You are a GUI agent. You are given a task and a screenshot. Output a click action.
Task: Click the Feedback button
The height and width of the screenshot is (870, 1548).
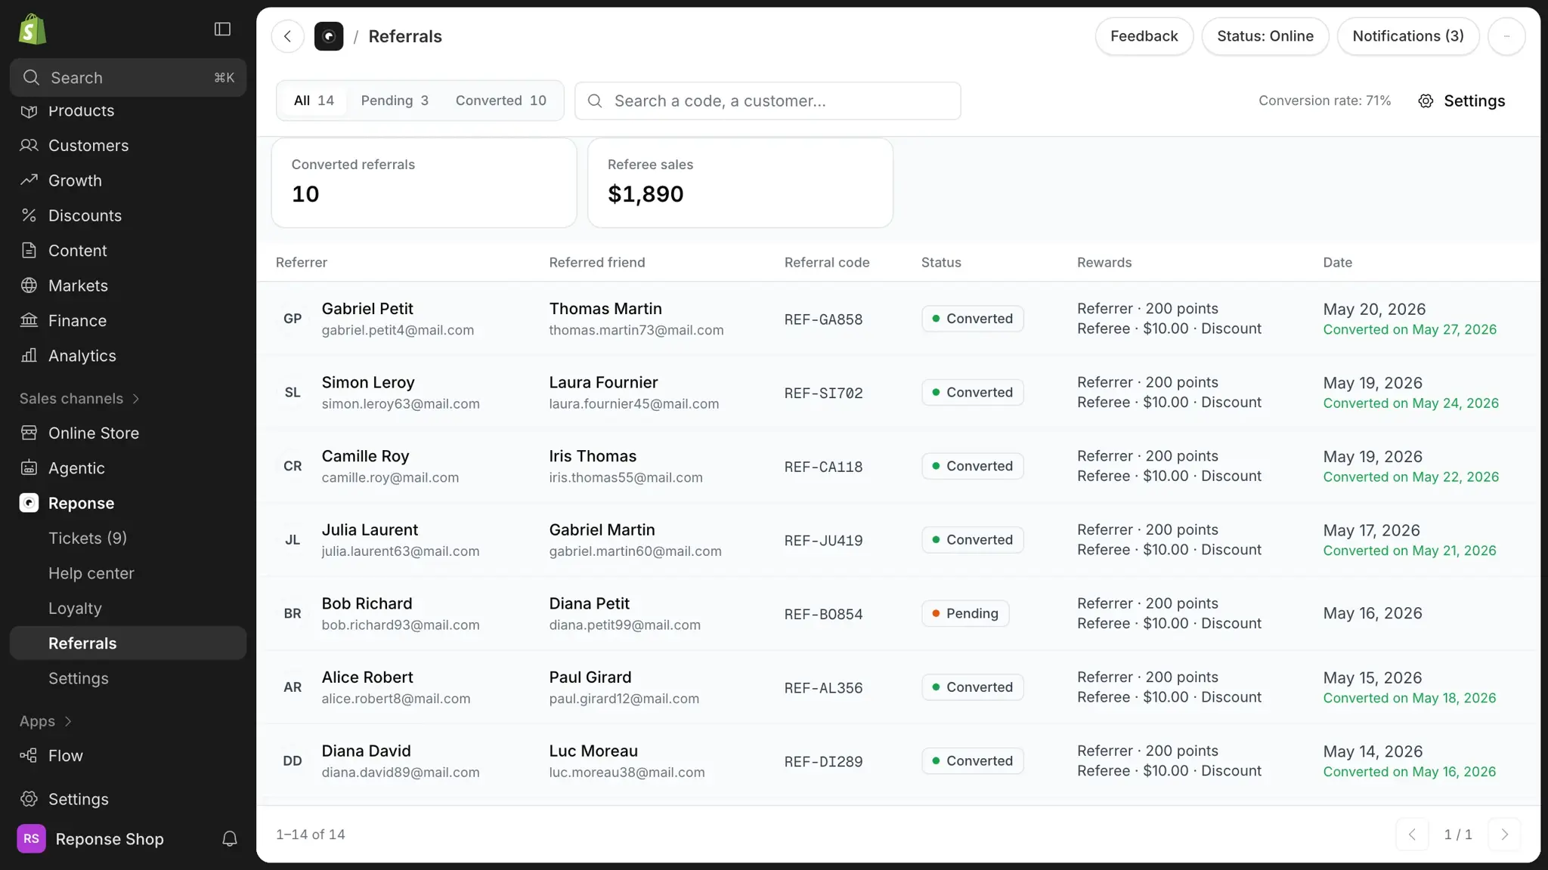pos(1144,36)
